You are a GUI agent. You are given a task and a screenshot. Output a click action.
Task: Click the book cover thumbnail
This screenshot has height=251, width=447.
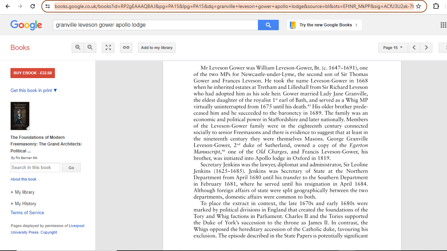click(20, 116)
